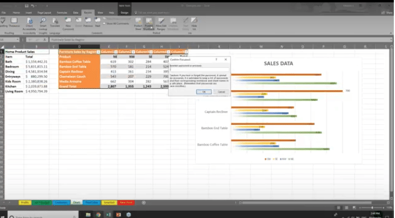Screen dimensions: 395x218
Task: Switch to the Data ribbon tab
Action: tap(75, 12)
